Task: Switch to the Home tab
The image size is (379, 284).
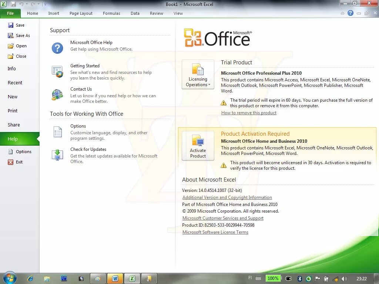Action: [33, 13]
